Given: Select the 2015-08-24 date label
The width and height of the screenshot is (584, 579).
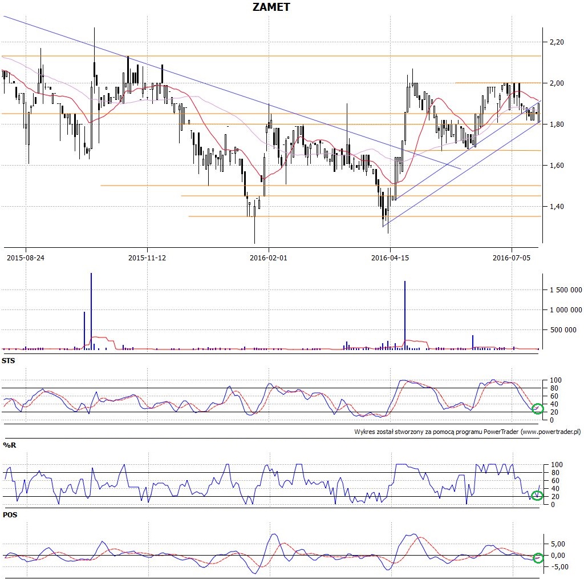Looking at the screenshot, I should pyautogui.click(x=25, y=258).
